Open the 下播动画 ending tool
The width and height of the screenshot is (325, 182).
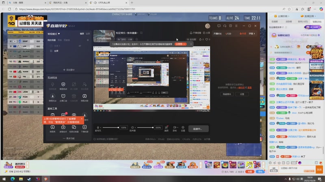coord(84,129)
